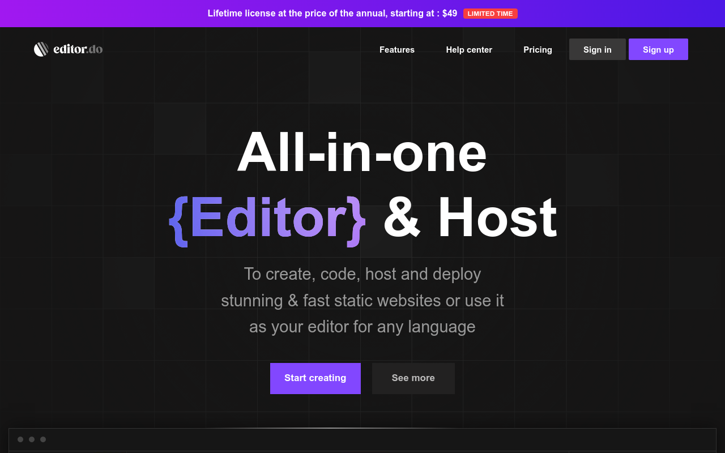Click "as your editor for any language" line
The width and height of the screenshot is (725, 453).
click(362, 327)
